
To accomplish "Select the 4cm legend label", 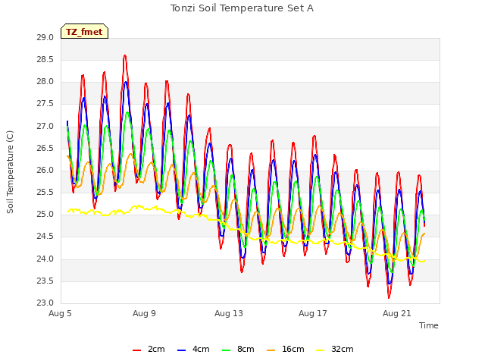I will (x=201, y=349).
